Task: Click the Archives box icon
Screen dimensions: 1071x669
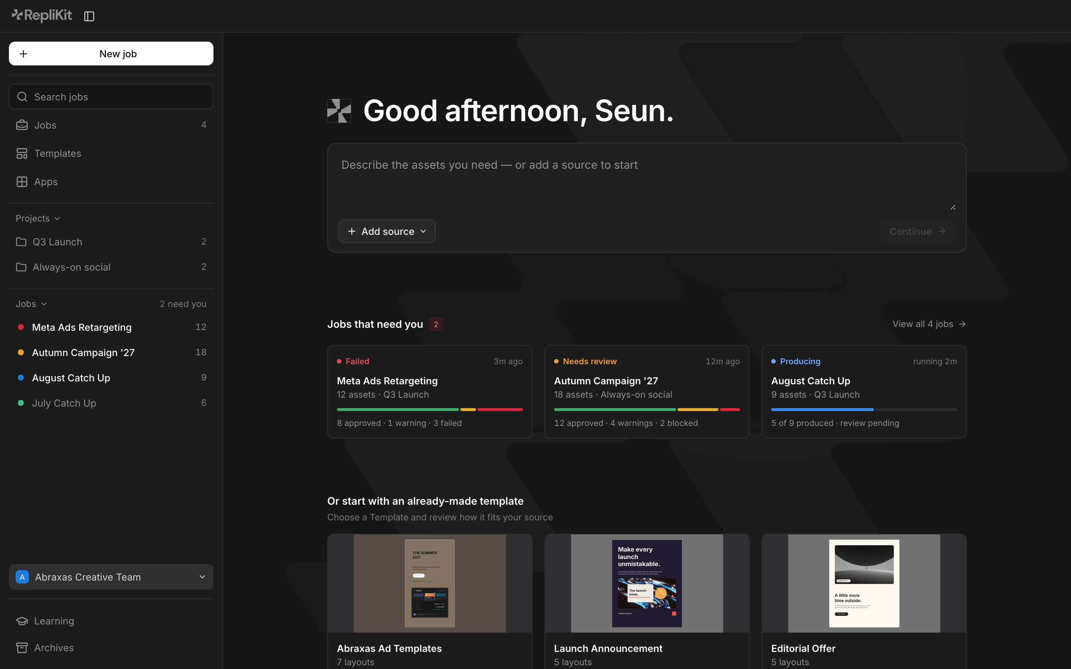Action: [x=22, y=648]
